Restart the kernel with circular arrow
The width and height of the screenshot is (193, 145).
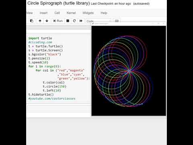[74, 21]
